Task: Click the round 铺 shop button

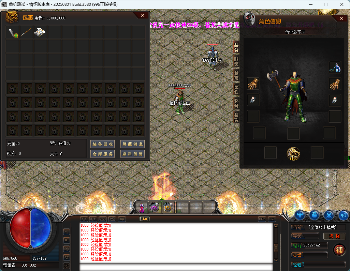Action: tap(339, 250)
